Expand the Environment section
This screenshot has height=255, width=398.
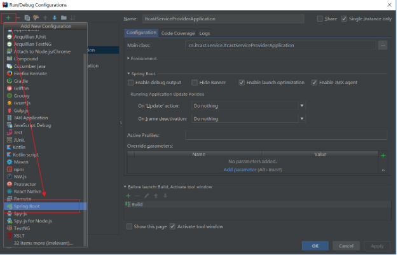(128, 59)
